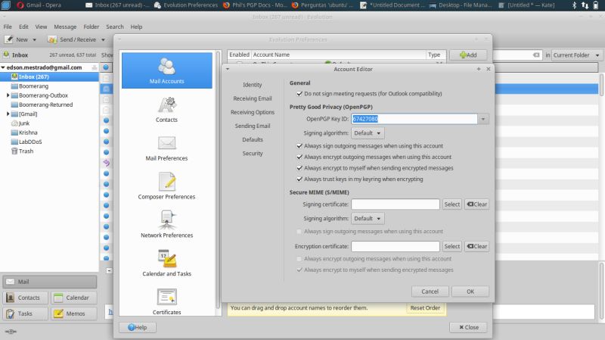605x340 pixels.
Task: Expand the Boomerang-Outbox folder
Action: pos(8,95)
